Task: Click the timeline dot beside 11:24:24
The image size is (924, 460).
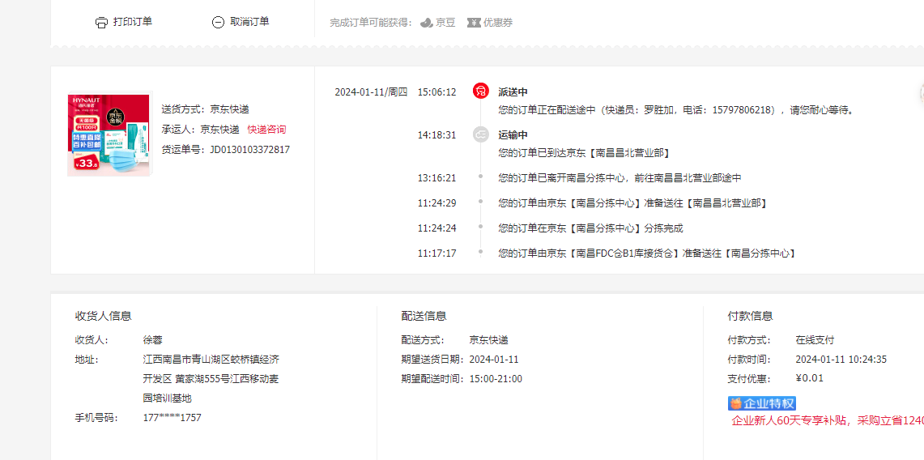Action: [x=481, y=226]
